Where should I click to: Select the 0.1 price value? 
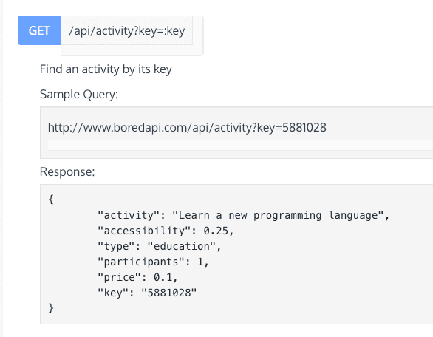[x=163, y=277]
